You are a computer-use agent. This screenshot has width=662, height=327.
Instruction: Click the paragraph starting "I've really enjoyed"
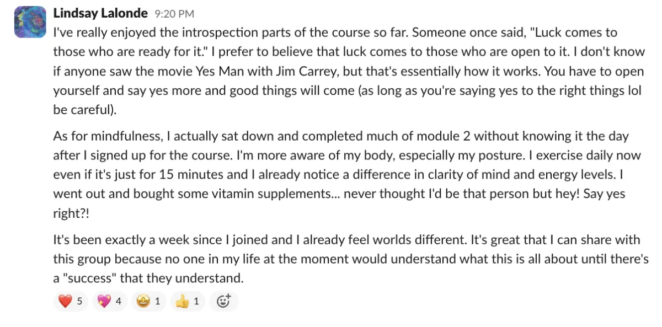coord(348,71)
